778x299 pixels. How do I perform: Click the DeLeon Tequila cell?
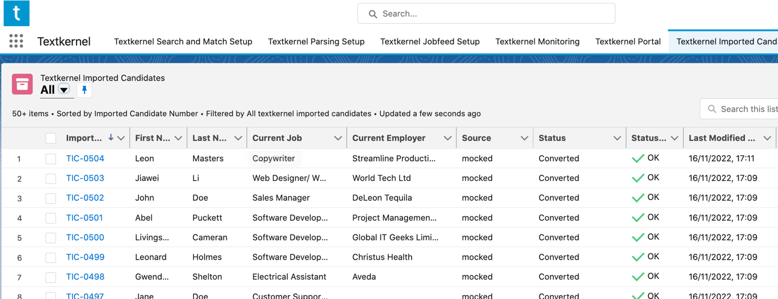point(382,197)
